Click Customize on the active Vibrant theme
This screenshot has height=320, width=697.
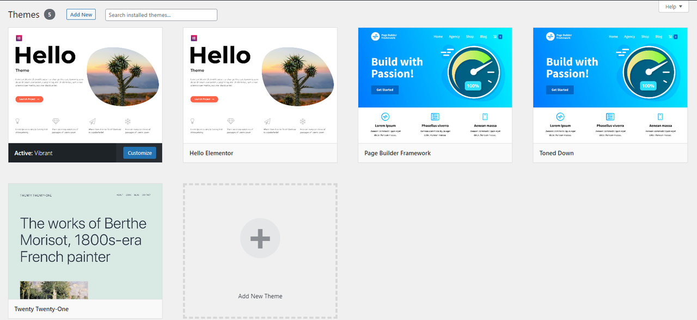tap(139, 153)
